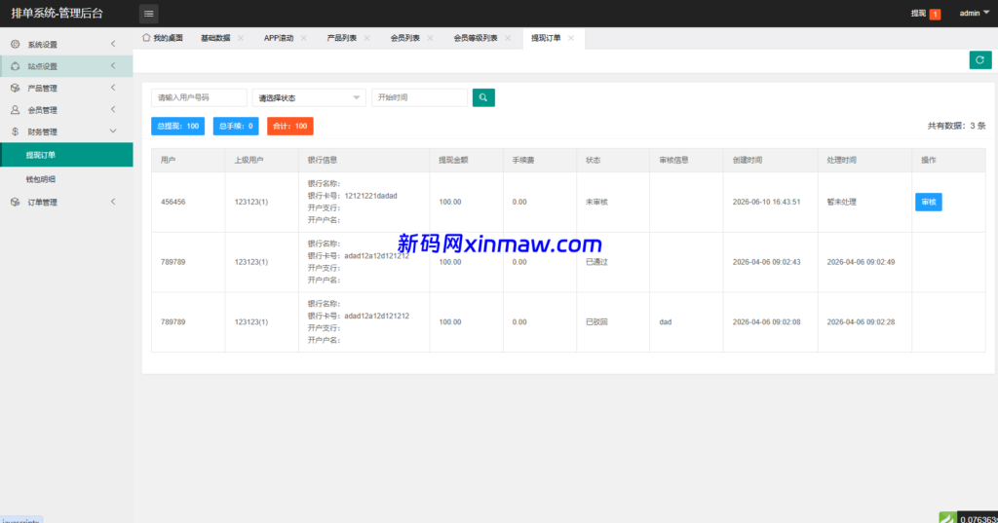Image resolution: width=998 pixels, height=523 pixels.
Task: Focus the 请输入用户号码 input field
Action: pos(199,97)
